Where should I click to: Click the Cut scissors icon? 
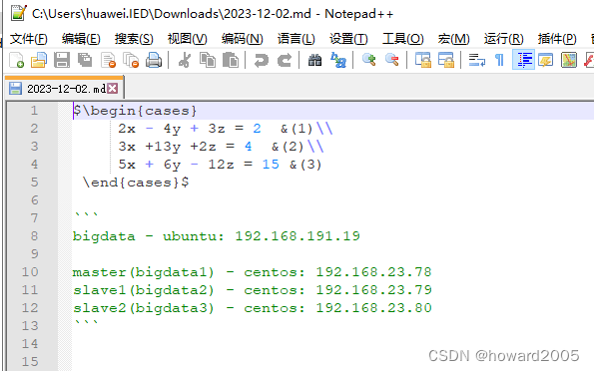pyautogui.click(x=185, y=60)
